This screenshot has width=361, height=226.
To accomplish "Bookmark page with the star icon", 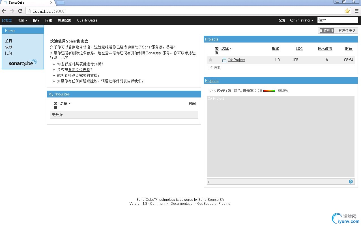I will tap(347, 11).
